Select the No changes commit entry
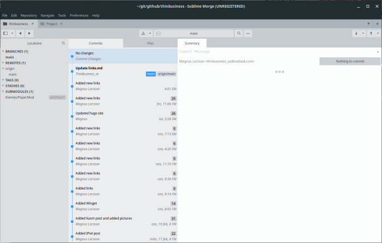Image resolution: width=382 pixels, height=243 pixels. 123,56
